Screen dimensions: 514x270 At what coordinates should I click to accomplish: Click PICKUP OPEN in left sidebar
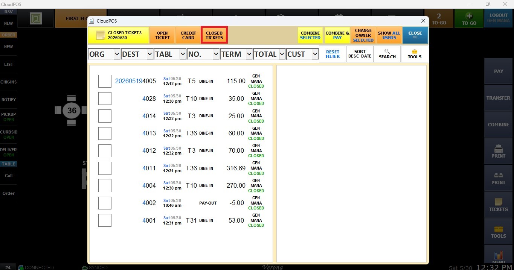pyautogui.click(x=8, y=117)
